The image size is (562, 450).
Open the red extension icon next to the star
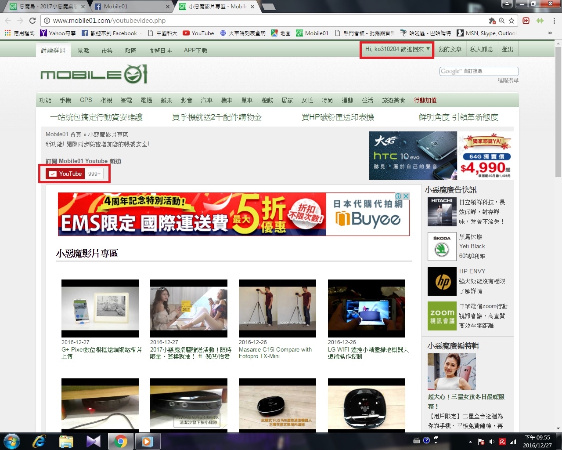(x=526, y=21)
